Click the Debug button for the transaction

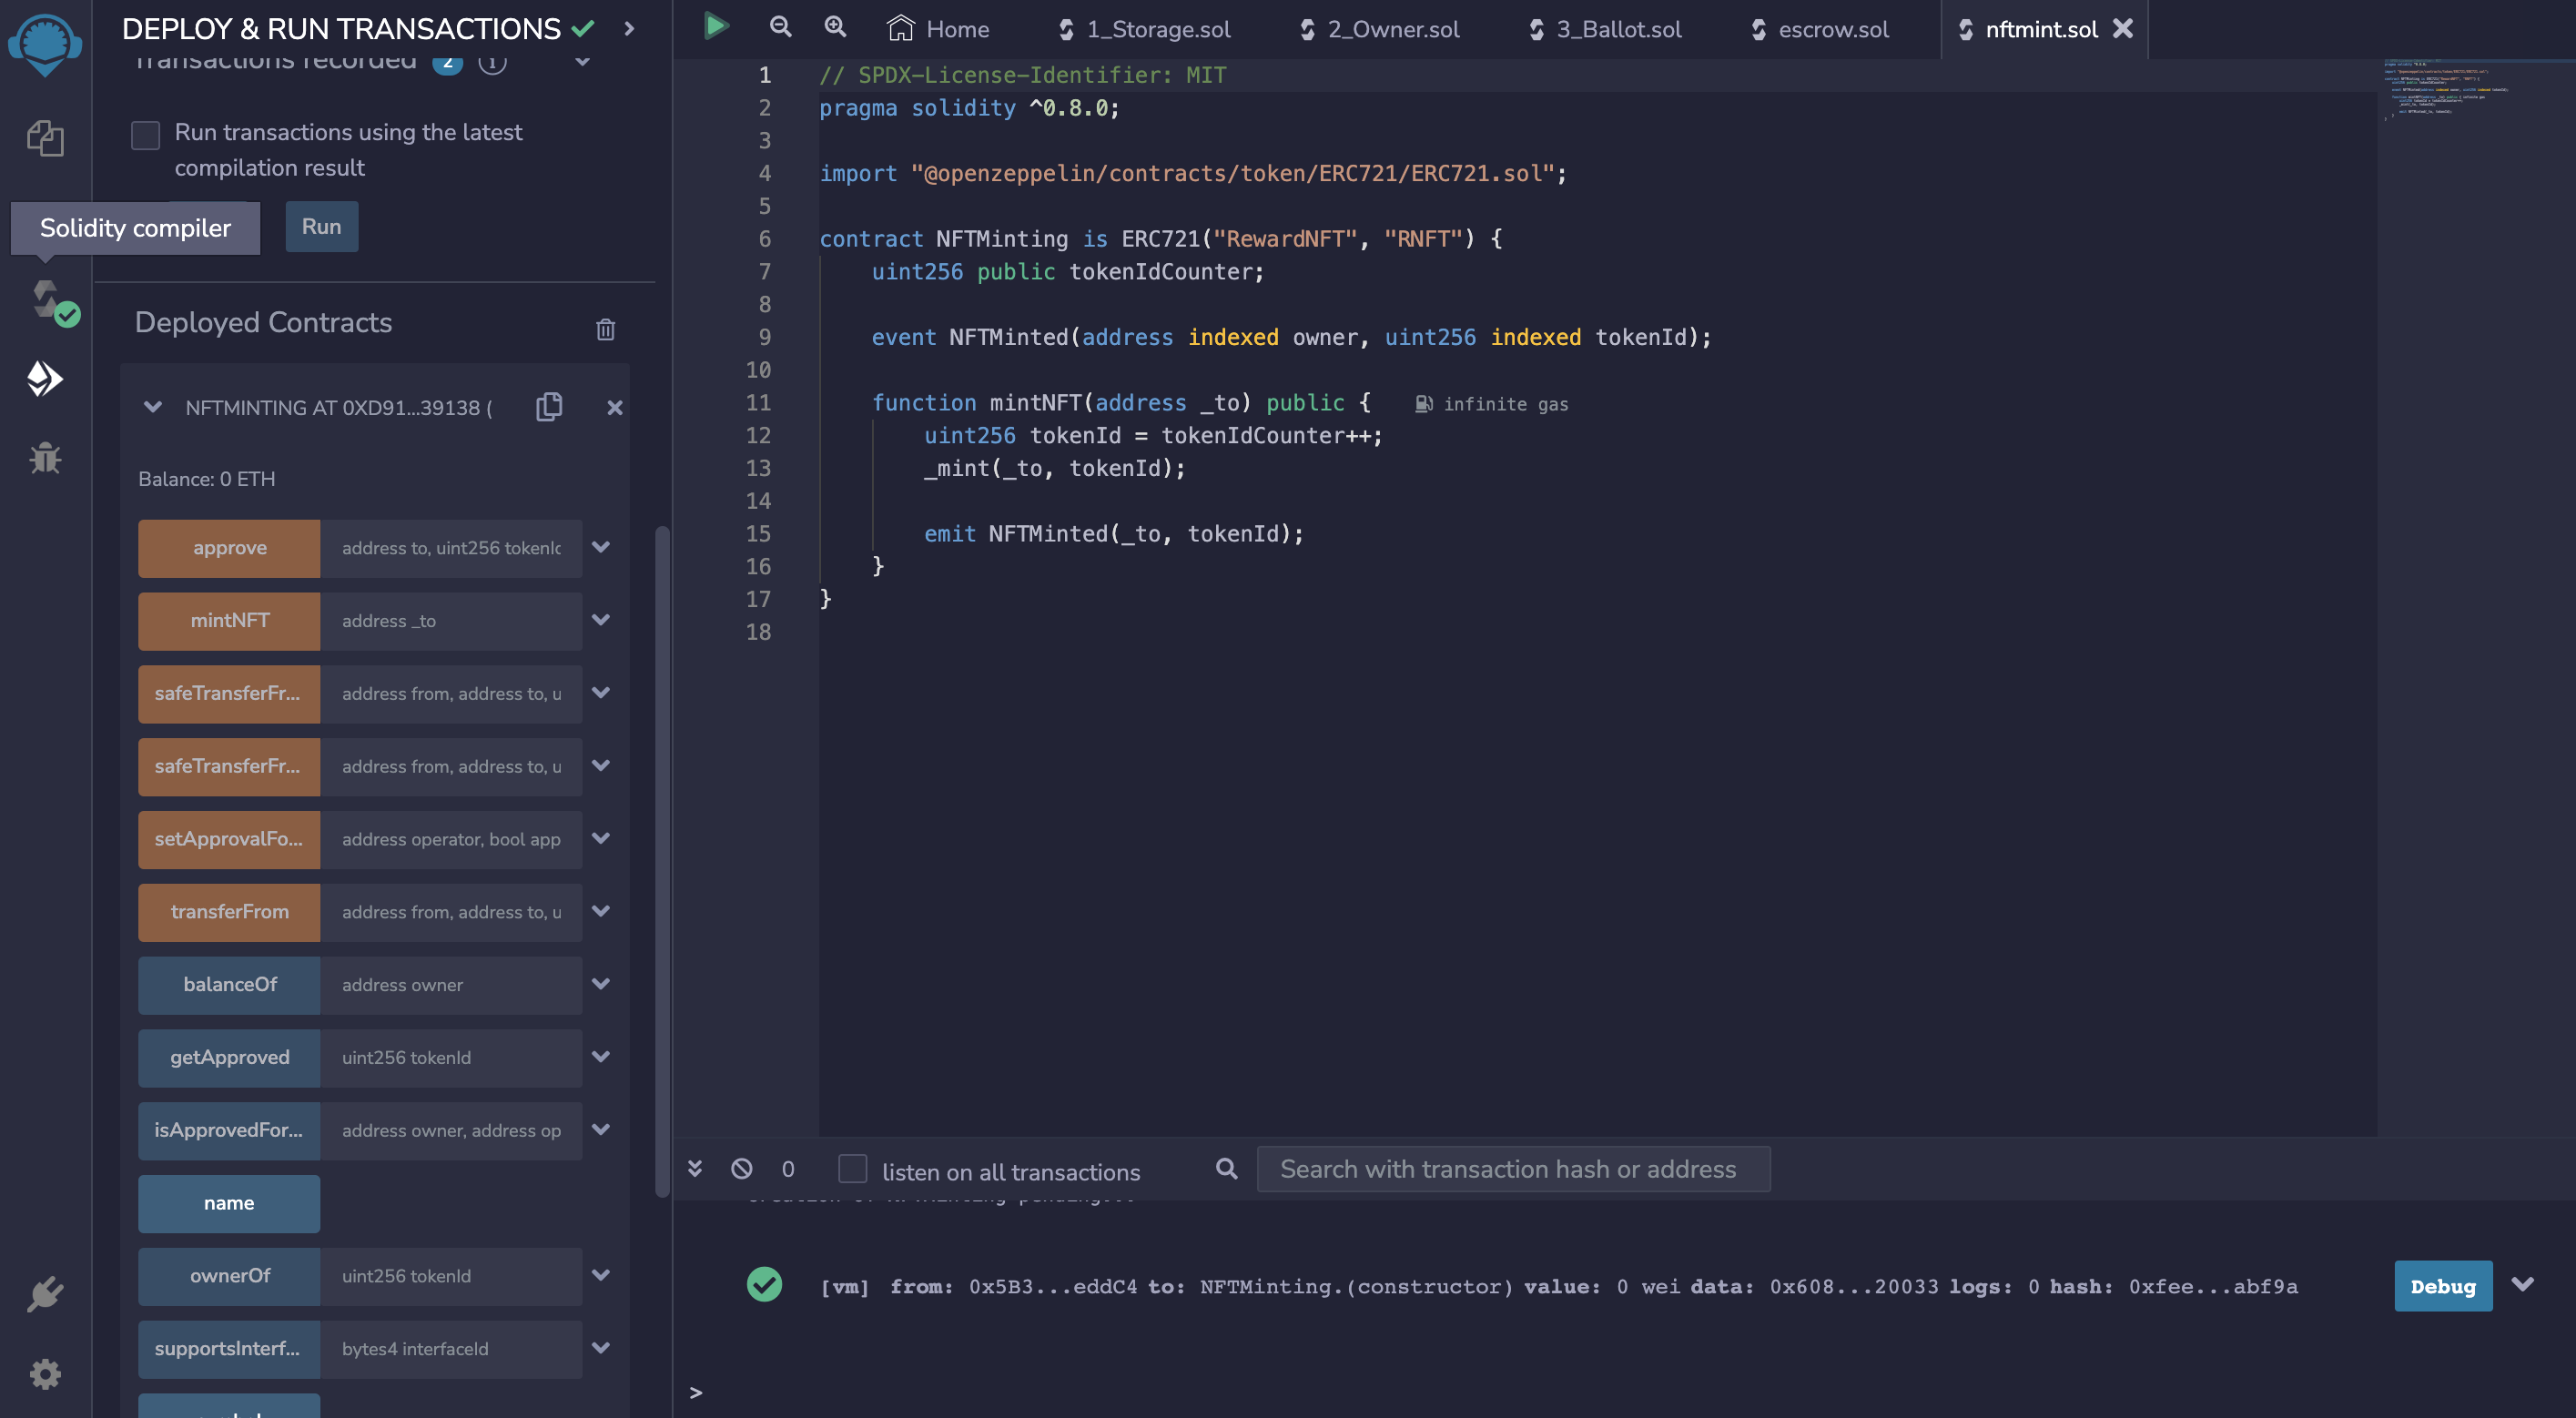[x=2442, y=1286]
